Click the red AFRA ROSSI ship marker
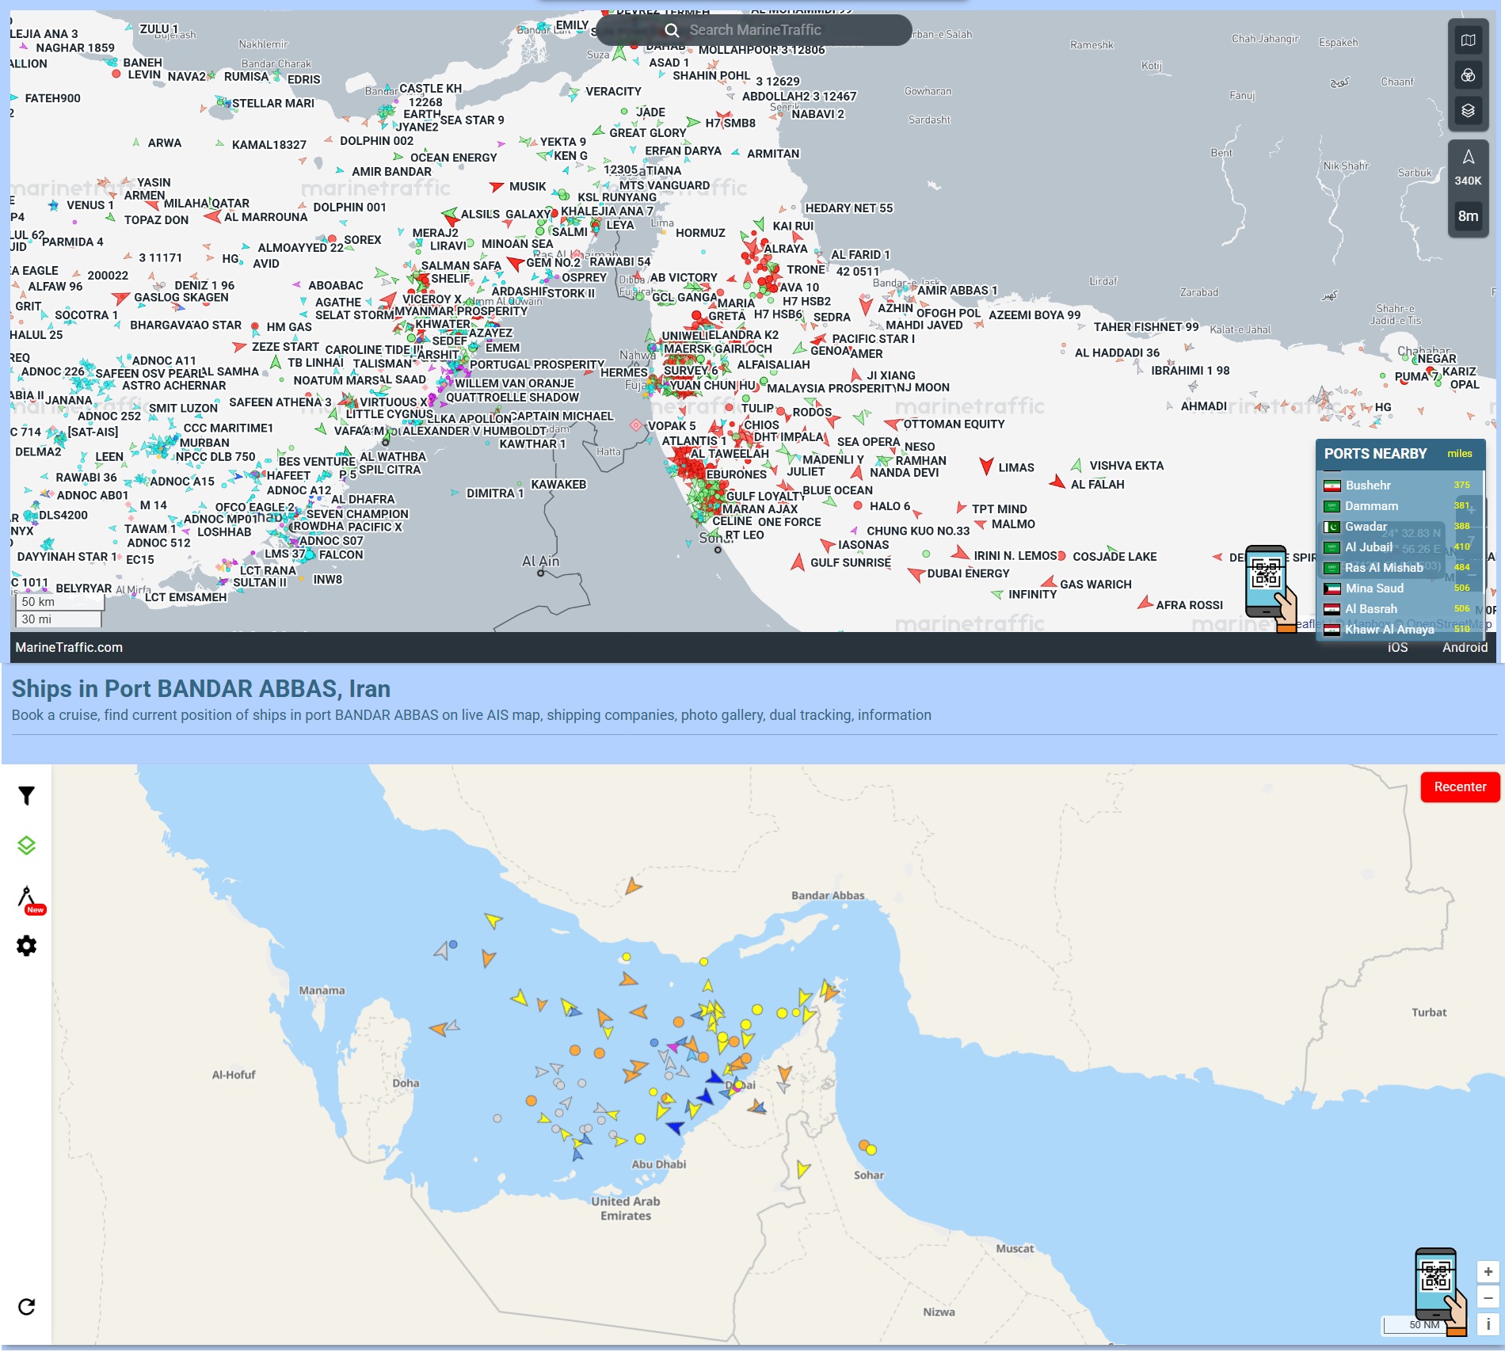This screenshot has height=1352, width=1505. coord(1145,604)
